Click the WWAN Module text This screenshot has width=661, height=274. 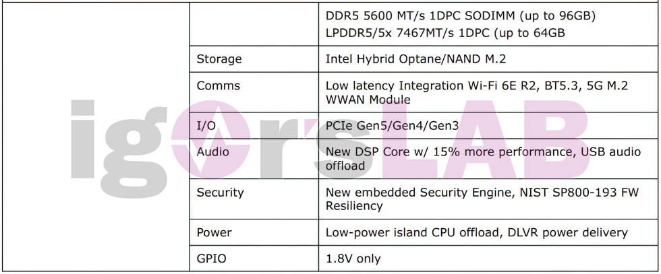tap(368, 100)
